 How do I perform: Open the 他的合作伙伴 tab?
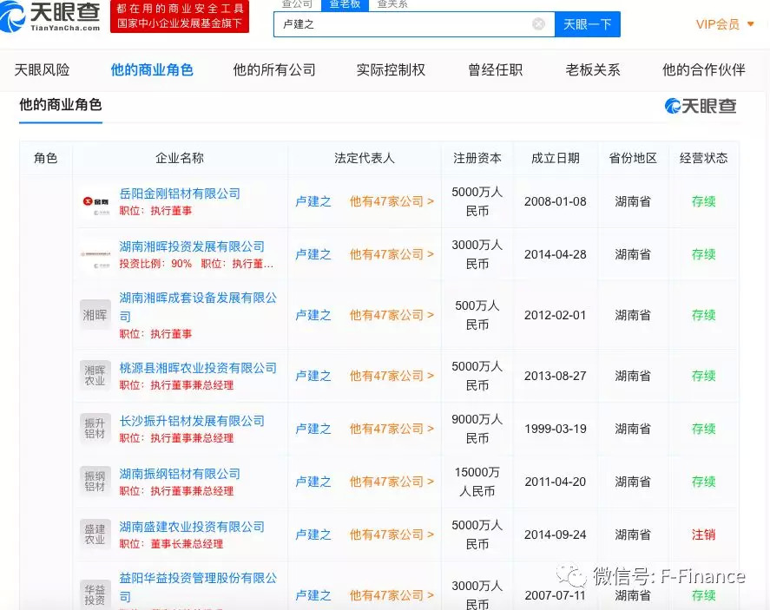point(704,69)
